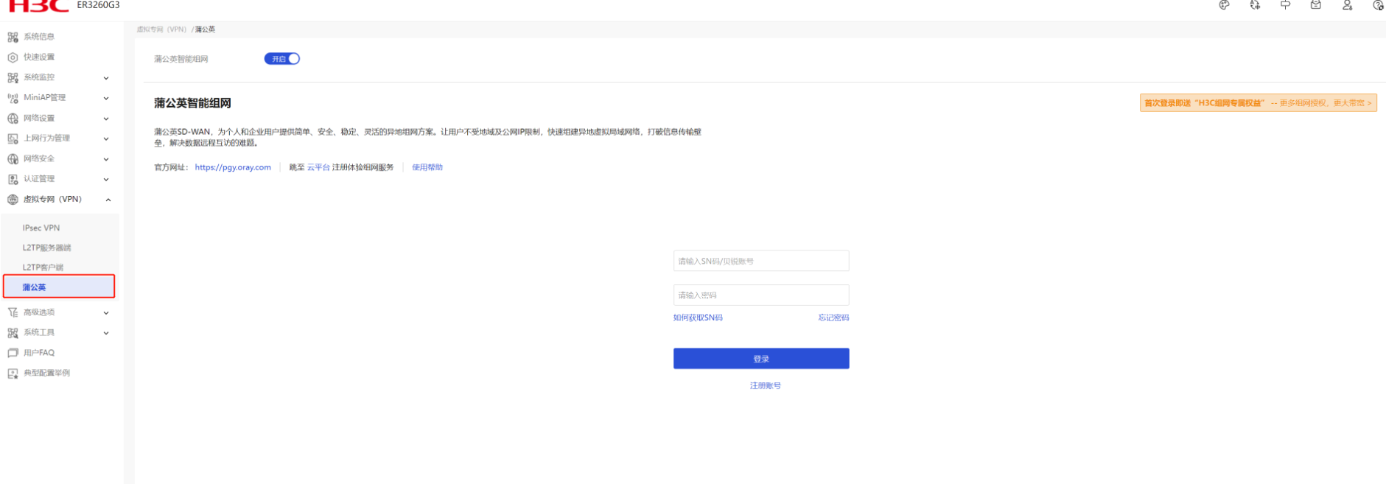Click the 忘记密码 link
Image resolution: width=1386 pixels, height=484 pixels.
[833, 318]
